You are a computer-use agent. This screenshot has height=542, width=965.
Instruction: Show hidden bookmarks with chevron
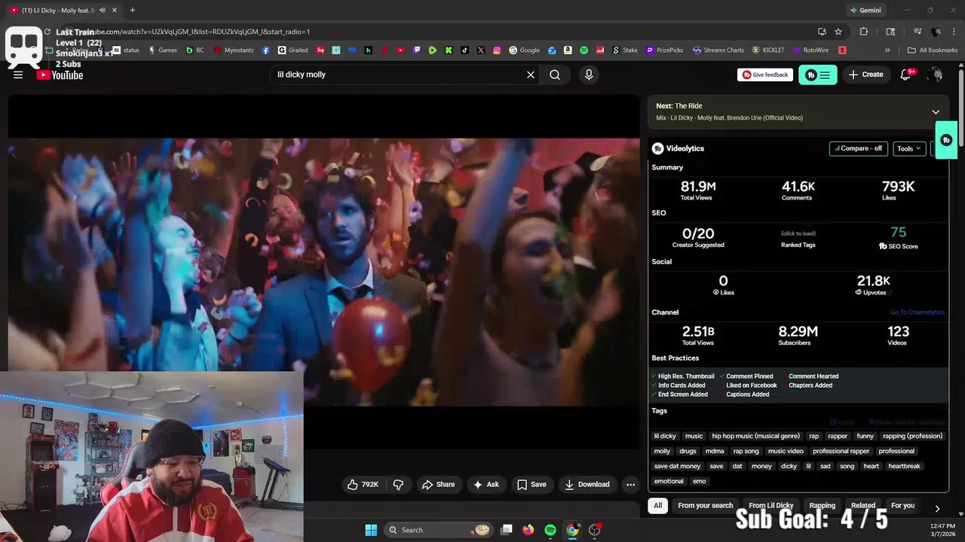[x=887, y=50]
